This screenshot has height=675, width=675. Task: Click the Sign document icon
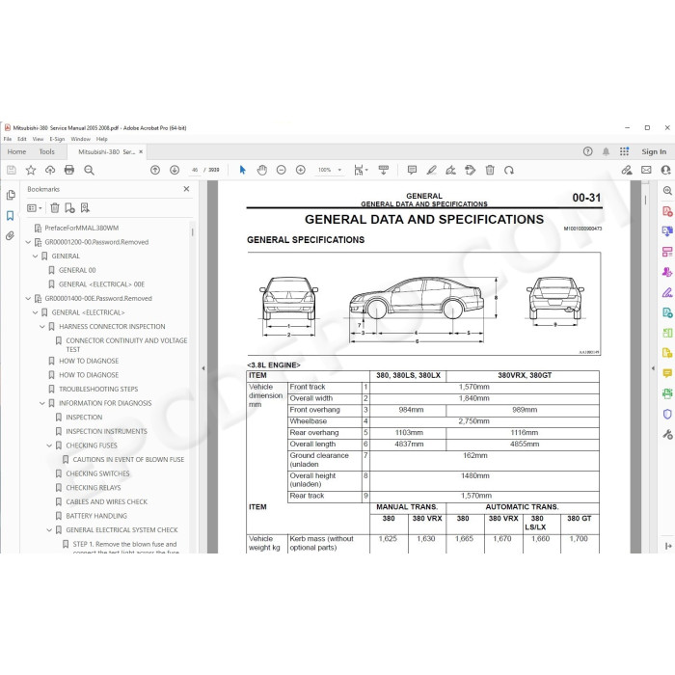tap(450, 170)
